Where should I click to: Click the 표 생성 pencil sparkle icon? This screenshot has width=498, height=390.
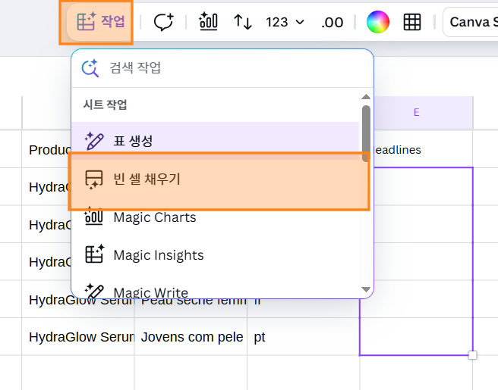[93, 141]
